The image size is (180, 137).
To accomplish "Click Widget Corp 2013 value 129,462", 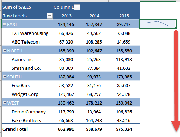I will [66, 94].
